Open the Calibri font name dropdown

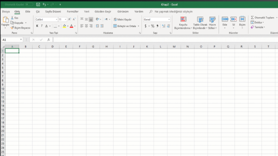coord(56,20)
